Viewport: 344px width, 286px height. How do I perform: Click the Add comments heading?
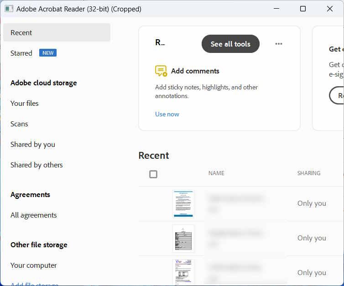coord(195,71)
